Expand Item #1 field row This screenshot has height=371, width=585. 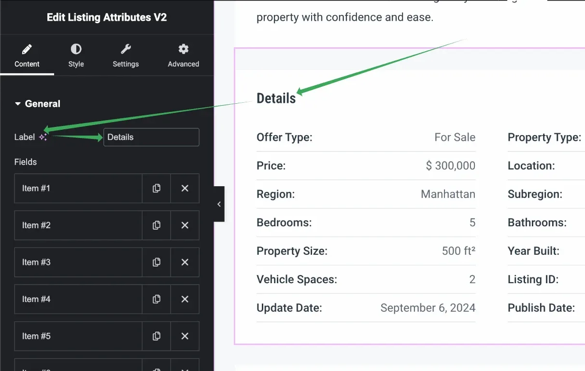click(x=78, y=188)
